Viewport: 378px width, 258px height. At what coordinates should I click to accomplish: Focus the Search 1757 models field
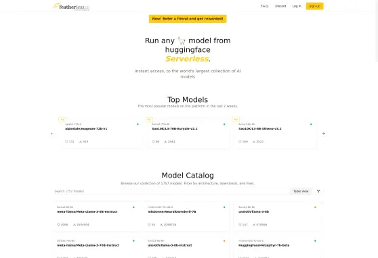pos(171,191)
